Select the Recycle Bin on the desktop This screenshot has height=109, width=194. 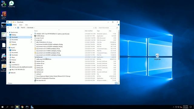tap(157, 57)
